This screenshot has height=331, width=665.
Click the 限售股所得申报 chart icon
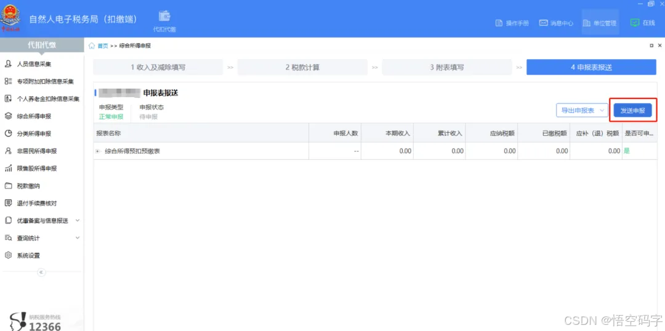(7, 169)
